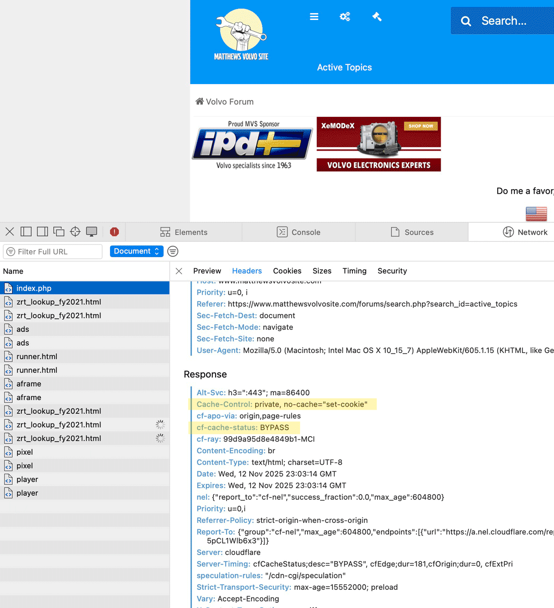Screen dimensions: 554x608
Task: Open the Timing detail tab
Action: point(354,271)
